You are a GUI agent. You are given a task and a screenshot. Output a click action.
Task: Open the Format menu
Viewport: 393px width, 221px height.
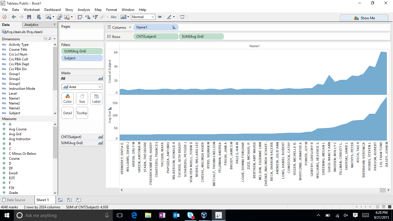click(112, 9)
